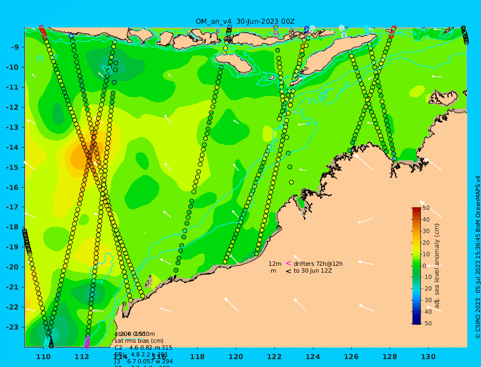The width and height of the screenshot is (481, 367).
Task: Click the '12m' legend label
Action: coord(275,264)
